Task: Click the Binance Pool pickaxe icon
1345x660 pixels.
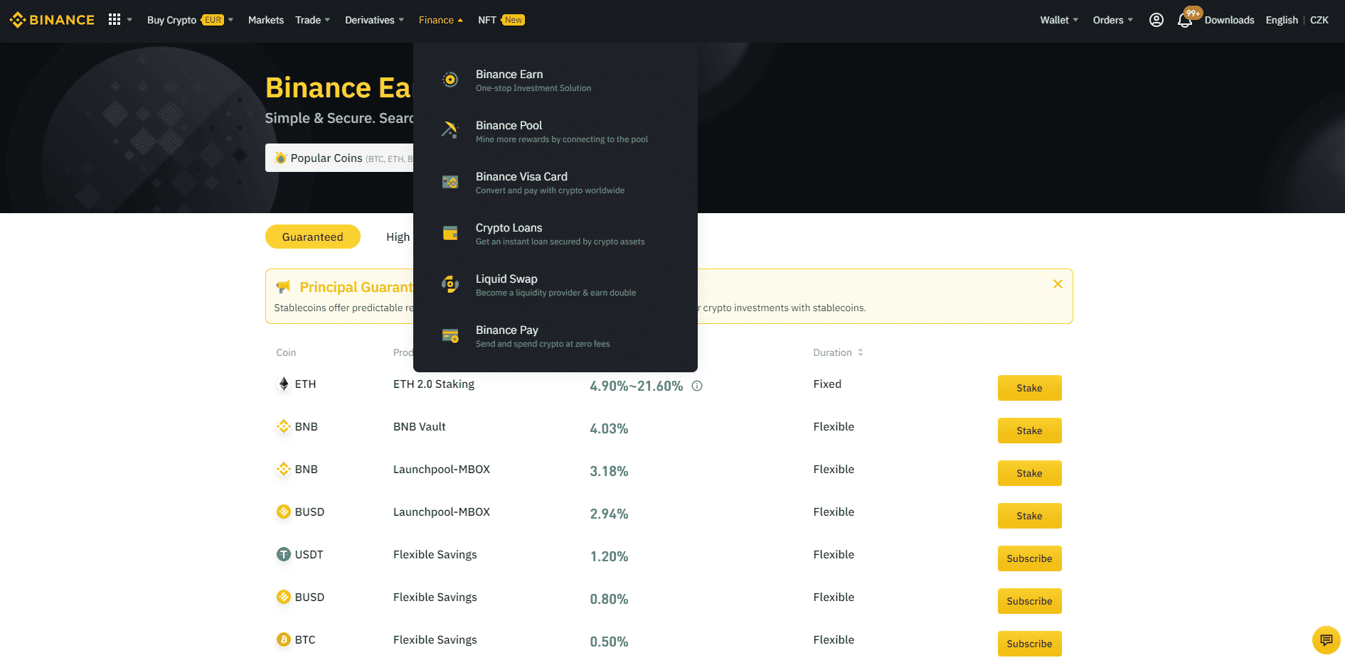Action: (450, 131)
